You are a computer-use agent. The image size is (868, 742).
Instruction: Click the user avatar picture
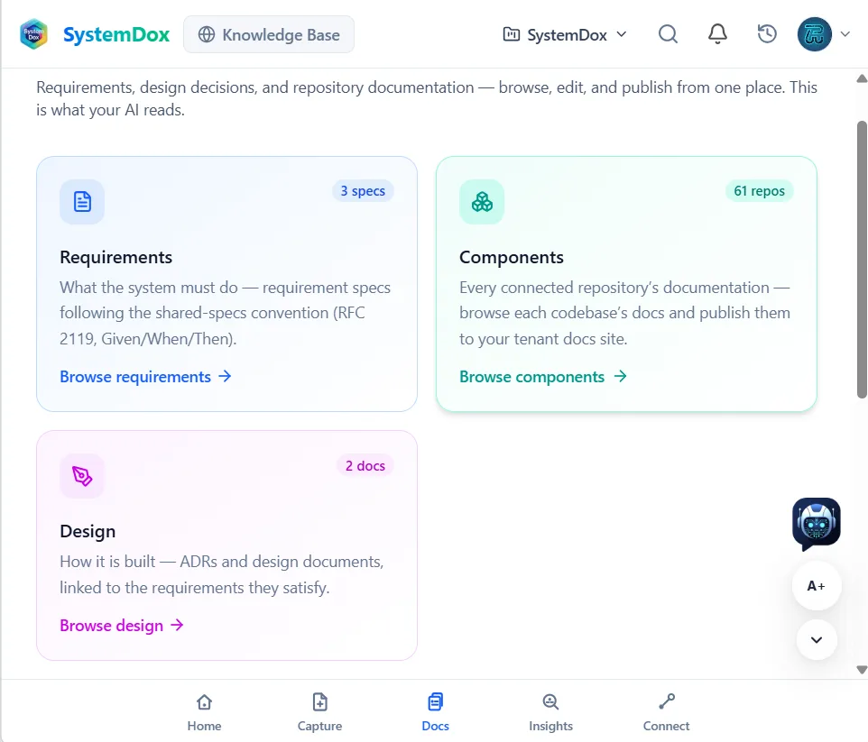point(814,34)
